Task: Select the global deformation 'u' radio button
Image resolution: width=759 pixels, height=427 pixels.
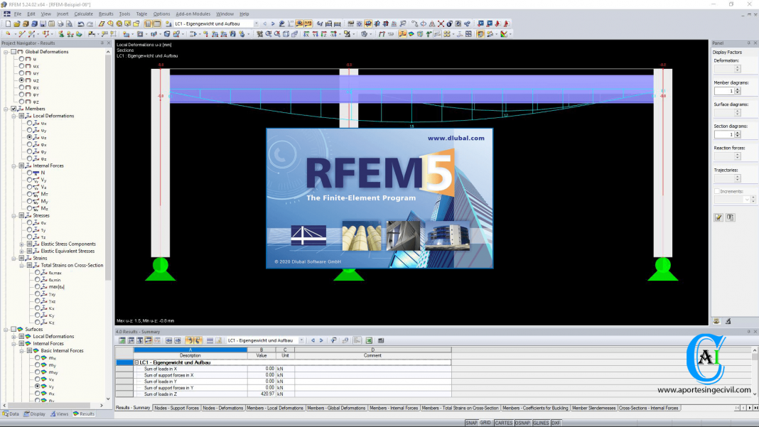Action: (22, 59)
